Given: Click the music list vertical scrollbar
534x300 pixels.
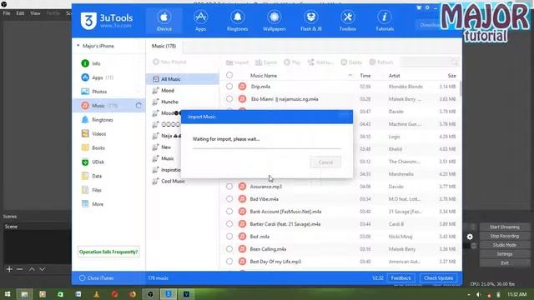Looking at the screenshot, I should (461, 88).
